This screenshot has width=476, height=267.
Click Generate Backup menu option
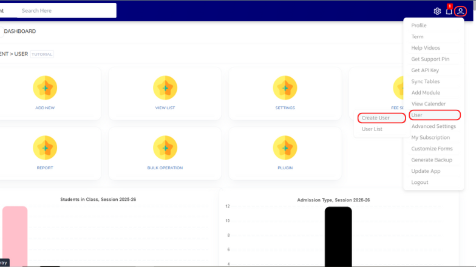coord(432,160)
